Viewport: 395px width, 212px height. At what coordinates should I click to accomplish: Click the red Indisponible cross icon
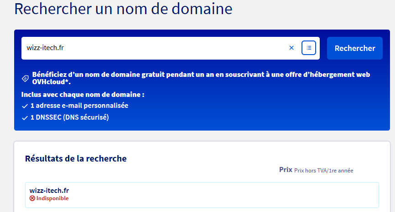click(x=32, y=198)
